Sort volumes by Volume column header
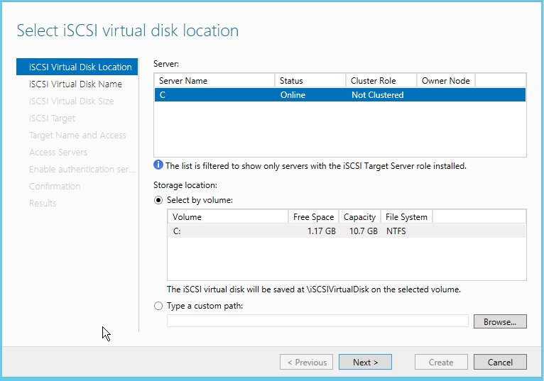Screen dimensions: 544x381 227,217
